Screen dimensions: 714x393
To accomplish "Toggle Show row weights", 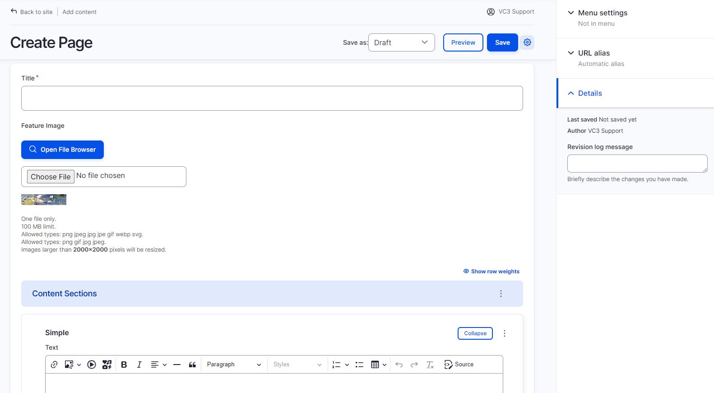I will pyautogui.click(x=491, y=271).
